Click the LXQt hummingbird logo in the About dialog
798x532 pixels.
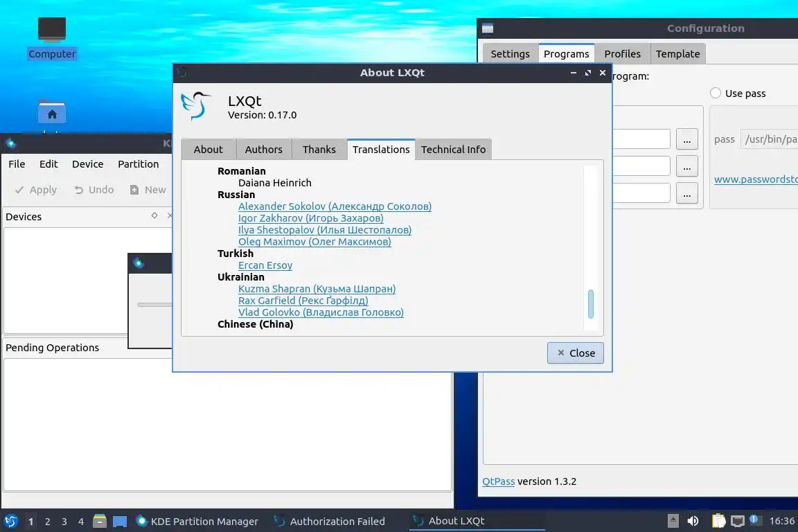[196, 106]
